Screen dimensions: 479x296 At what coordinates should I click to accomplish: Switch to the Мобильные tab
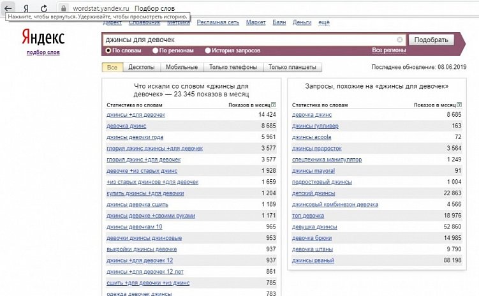point(182,67)
